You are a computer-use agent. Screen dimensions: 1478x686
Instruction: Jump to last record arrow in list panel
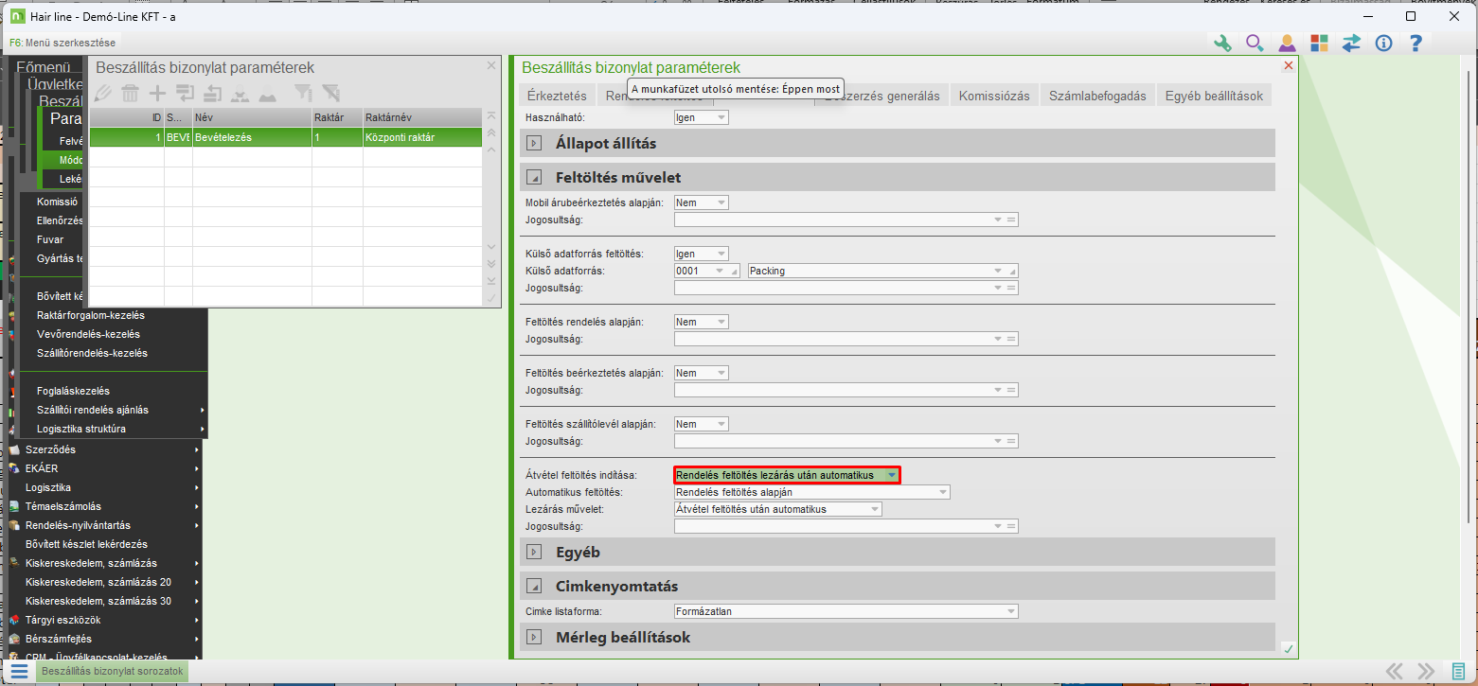(490, 281)
